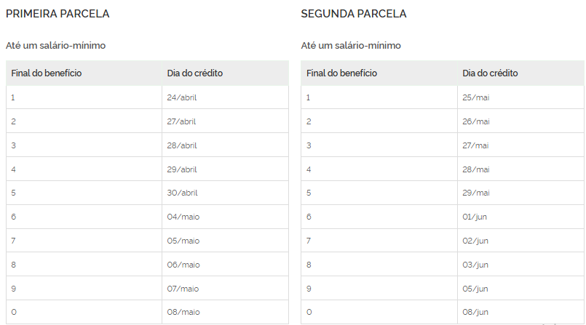
Task: Click the PRIMEIRA PARCELA heading
Action: click(x=58, y=14)
